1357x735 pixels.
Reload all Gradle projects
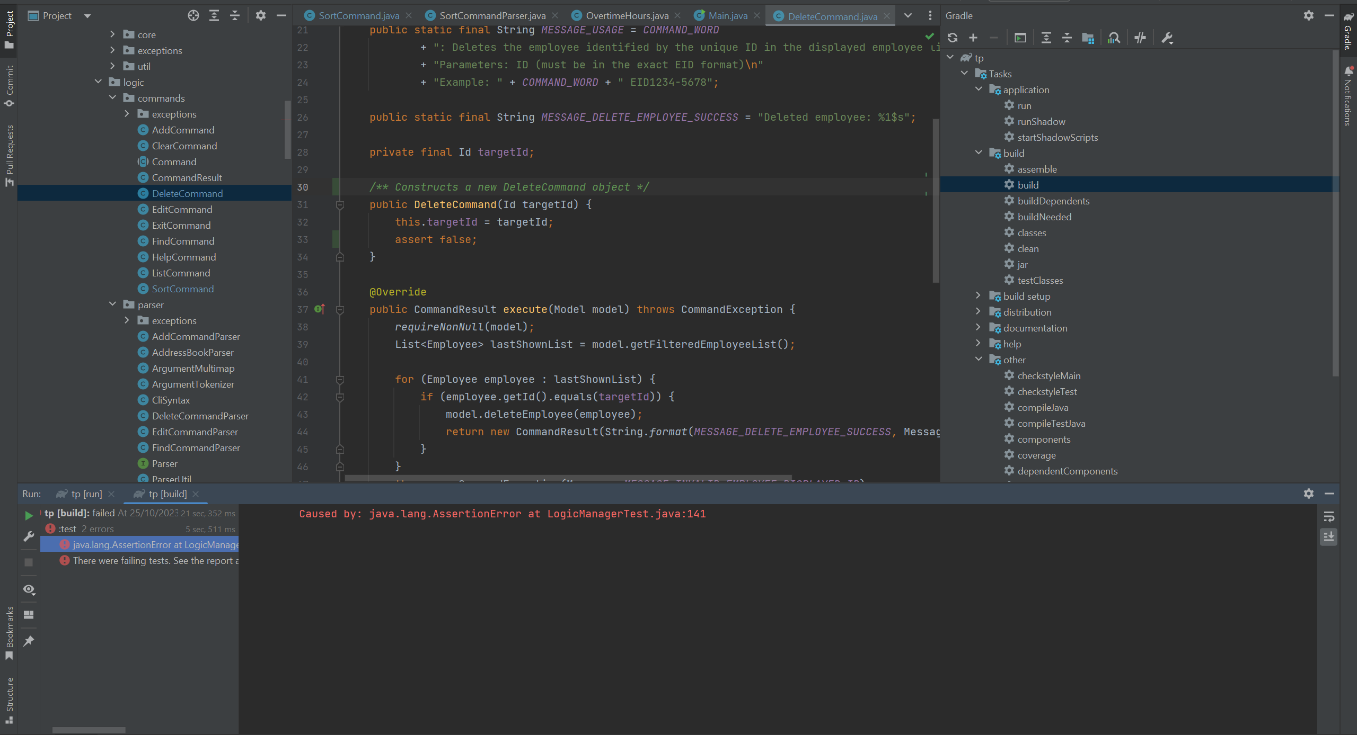click(953, 38)
